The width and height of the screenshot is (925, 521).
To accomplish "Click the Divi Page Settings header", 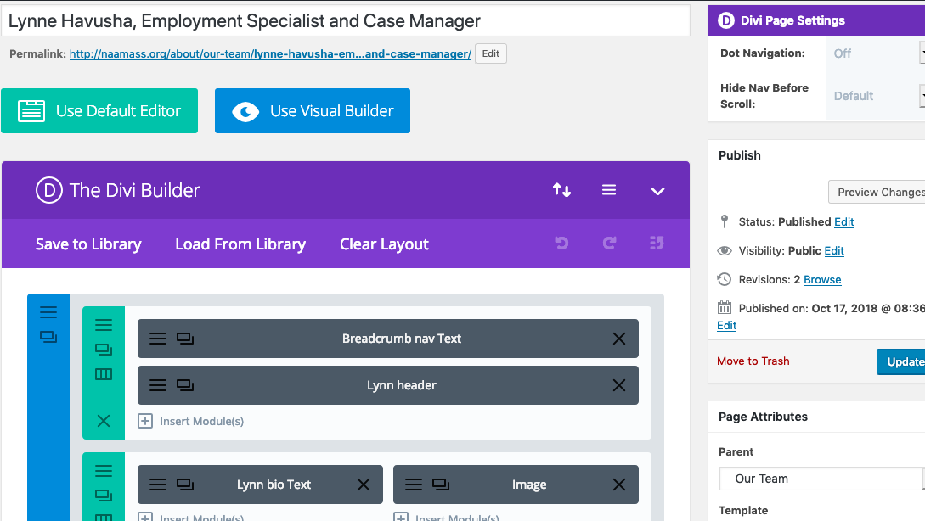I will point(816,20).
